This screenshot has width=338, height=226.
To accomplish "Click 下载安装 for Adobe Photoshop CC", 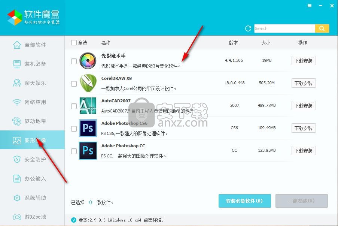I will pos(304,150).
